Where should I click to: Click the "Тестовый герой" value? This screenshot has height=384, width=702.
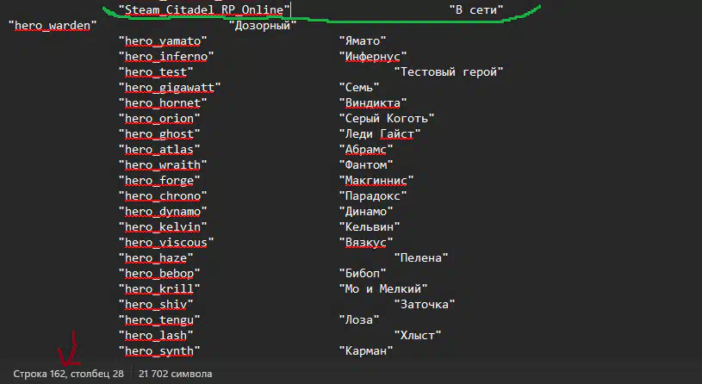click(x=449, y=72)
